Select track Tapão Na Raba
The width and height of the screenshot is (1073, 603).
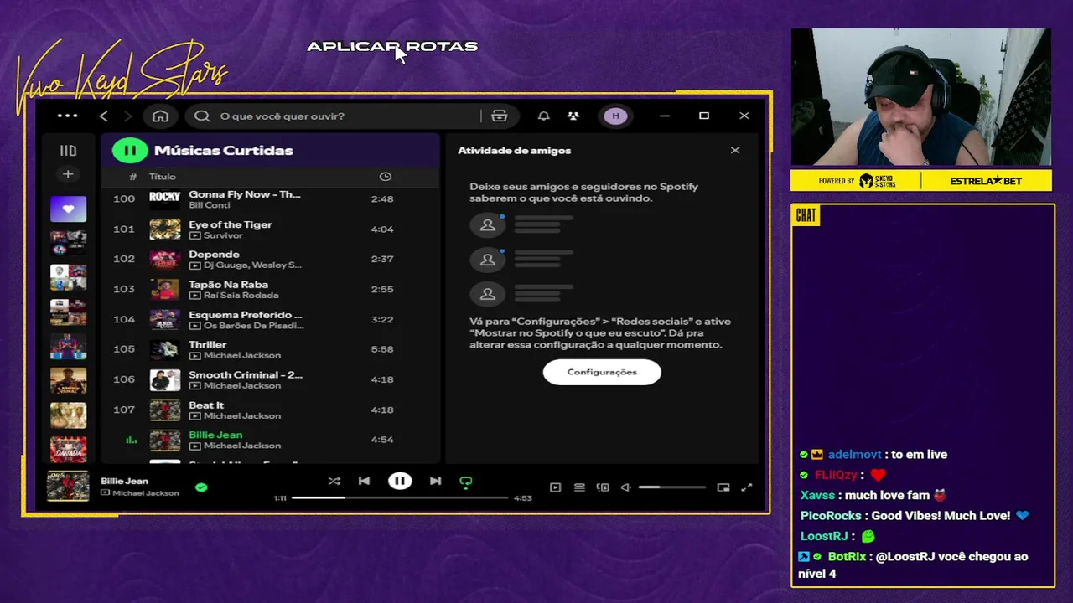click(x=270, y=290)
